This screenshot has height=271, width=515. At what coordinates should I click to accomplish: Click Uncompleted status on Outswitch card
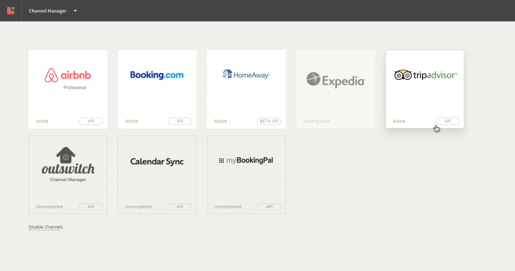[49, 207]
